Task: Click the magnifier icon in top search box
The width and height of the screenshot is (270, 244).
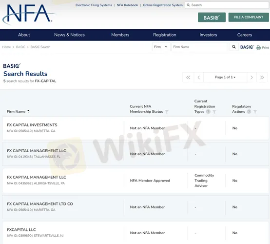Action: tap(188, 5)
